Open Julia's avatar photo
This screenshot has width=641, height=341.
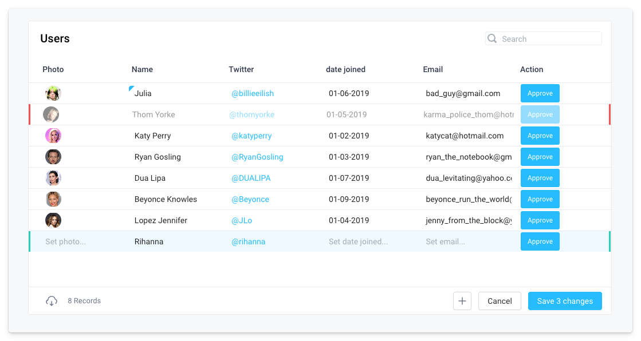(x=53, y=93)
